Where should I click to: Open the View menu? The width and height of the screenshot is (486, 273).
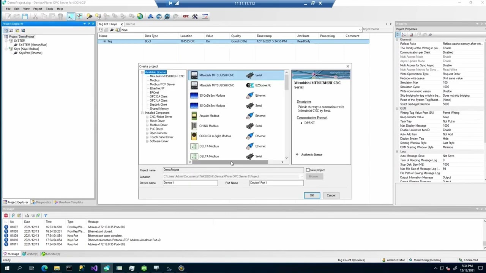(26, 9)
